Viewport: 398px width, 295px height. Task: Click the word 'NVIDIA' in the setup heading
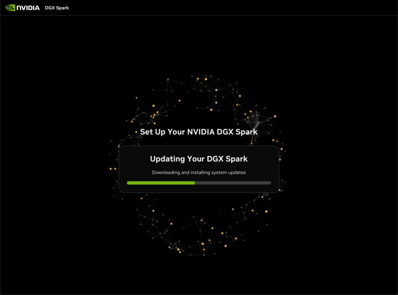click(x=201, y=132)
